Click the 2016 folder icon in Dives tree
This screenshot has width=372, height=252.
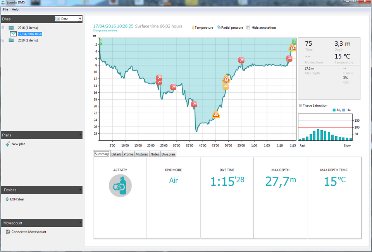[11, 28]
